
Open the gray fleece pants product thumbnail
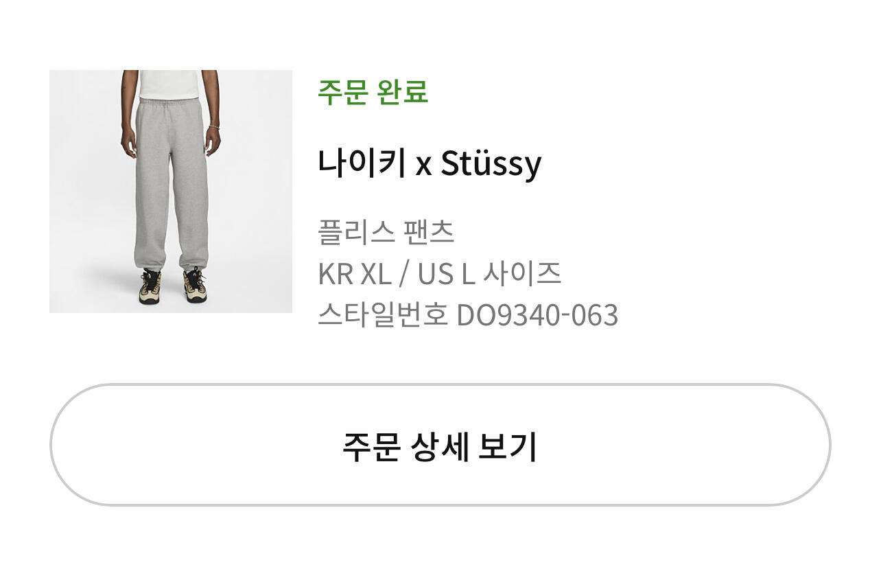(x=171, y=192)
